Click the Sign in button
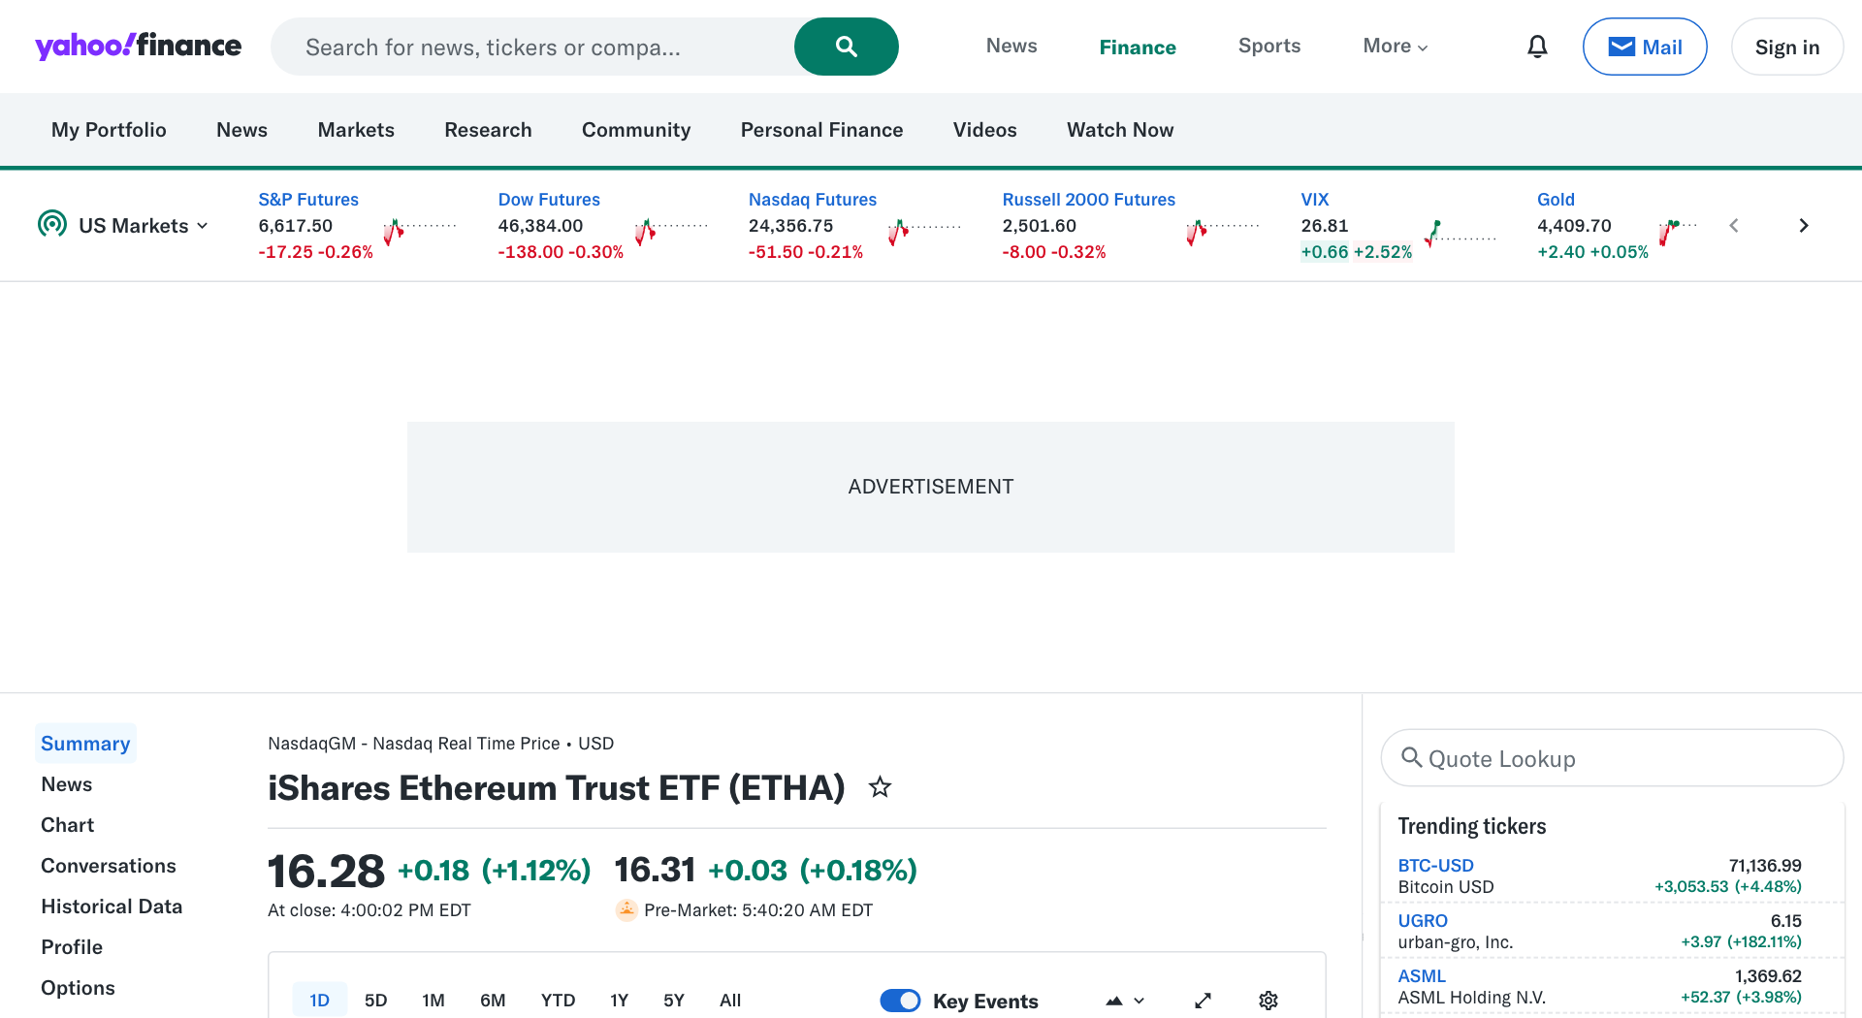Viewport: 1862px width, 1018px height. 1786,47
